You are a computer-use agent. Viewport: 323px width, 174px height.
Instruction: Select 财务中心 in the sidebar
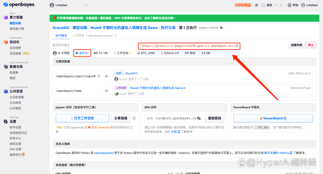(15, 138)
